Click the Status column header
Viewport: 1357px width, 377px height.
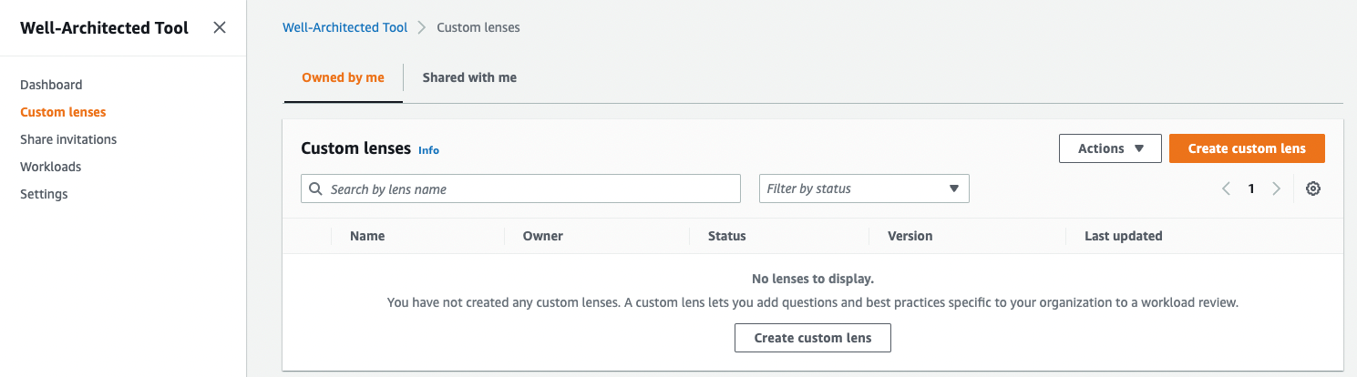(x=727, y=236)
